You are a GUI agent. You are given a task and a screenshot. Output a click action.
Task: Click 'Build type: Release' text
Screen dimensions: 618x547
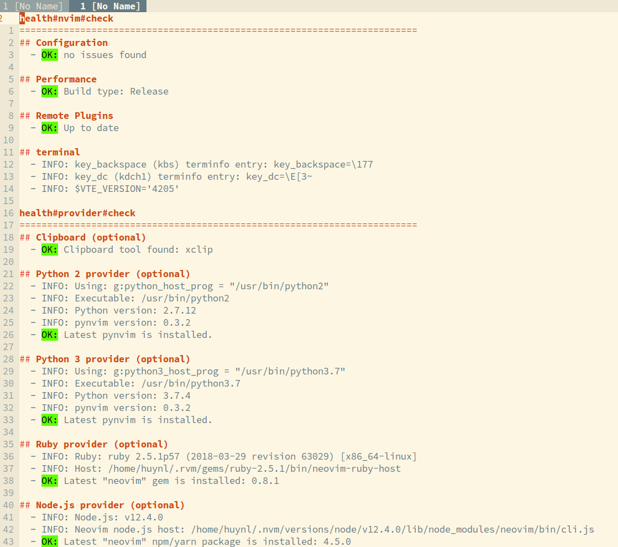pos(116,91)
